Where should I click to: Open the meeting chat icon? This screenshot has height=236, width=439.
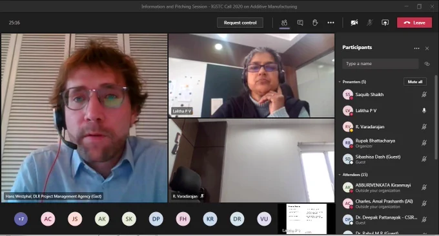(x=300, y=23)
